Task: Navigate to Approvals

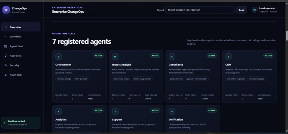Action: pyautogui.click(x=21, y=56)
